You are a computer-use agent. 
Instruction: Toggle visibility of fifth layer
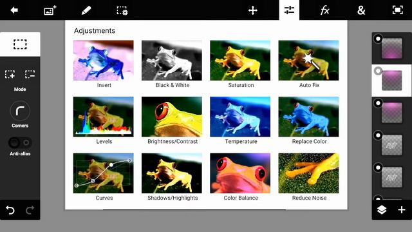(x=378, y=168)
